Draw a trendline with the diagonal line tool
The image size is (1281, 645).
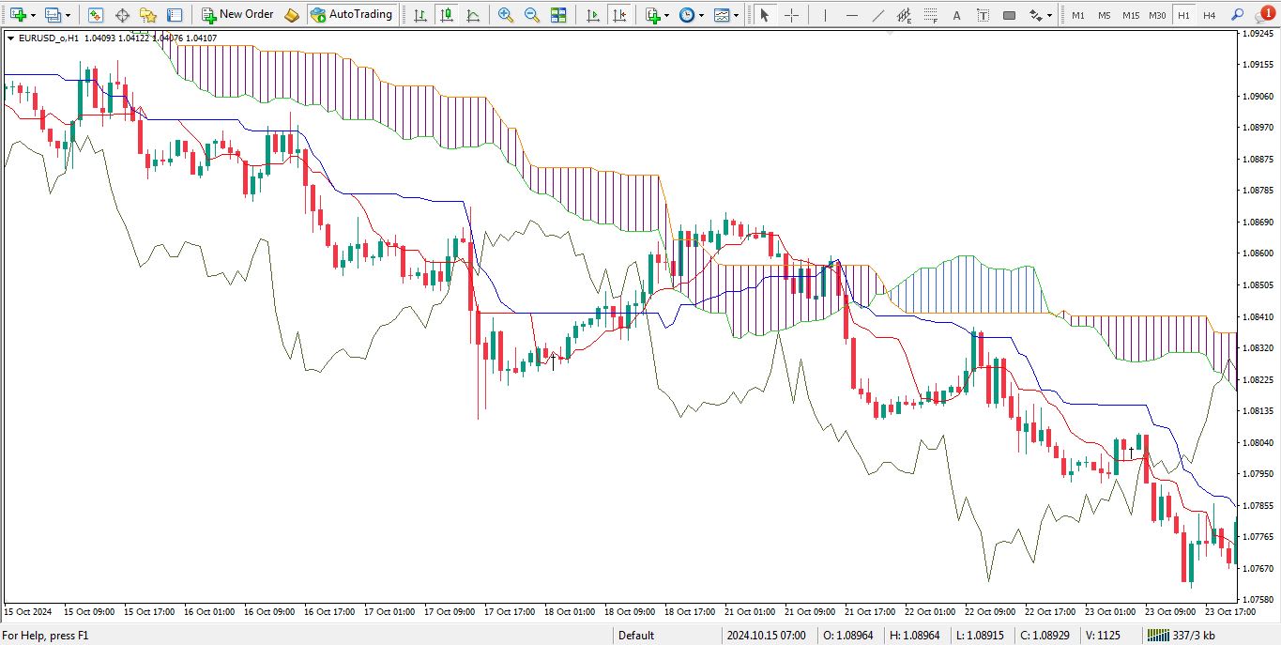pyautogui.click(x=877, y=15)
